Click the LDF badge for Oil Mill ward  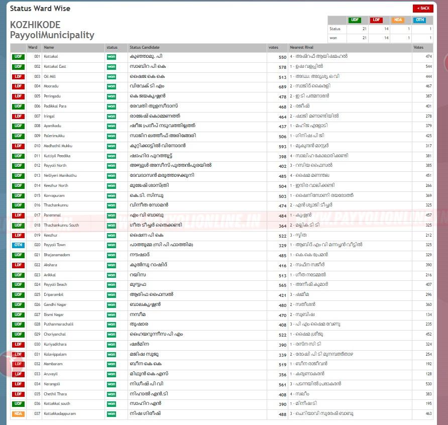[x=18, y=77]
